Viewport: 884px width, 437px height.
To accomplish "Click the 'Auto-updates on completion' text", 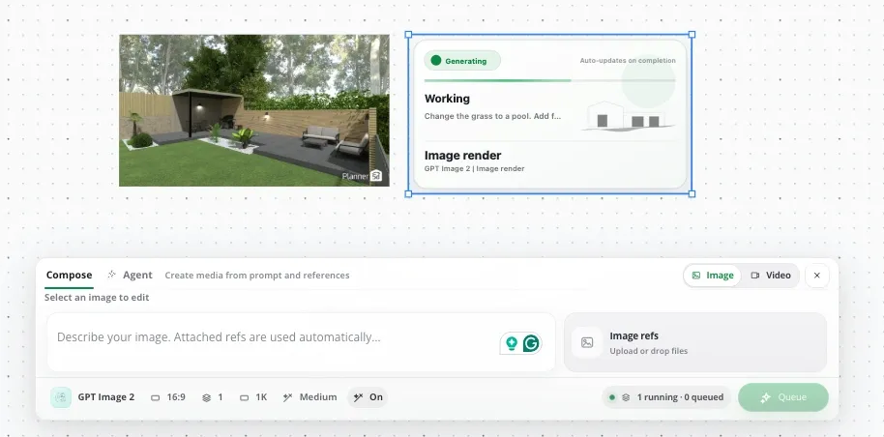I will [x=628, y=60].
